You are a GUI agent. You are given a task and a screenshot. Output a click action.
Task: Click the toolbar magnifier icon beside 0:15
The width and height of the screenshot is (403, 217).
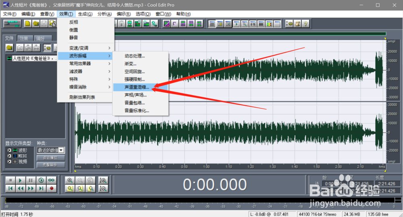coord(245,24)
